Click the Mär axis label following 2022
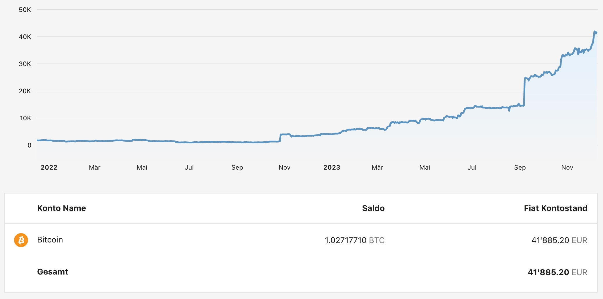 95,167
